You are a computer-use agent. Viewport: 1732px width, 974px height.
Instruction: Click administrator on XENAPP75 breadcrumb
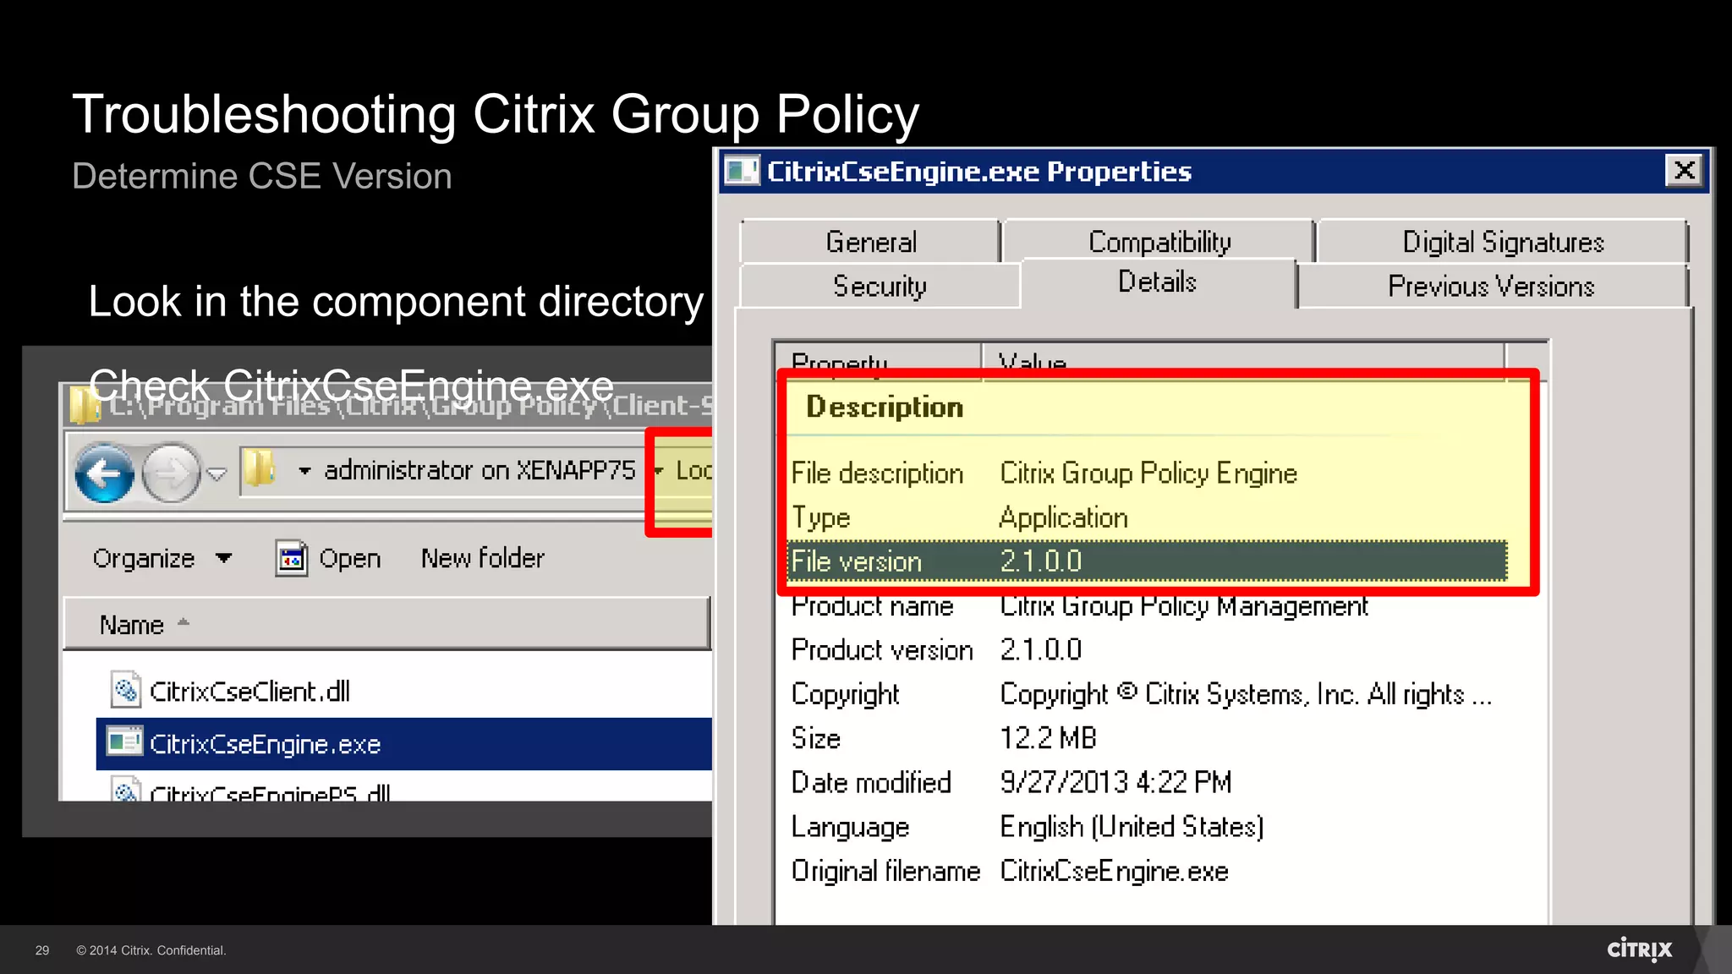[480, 470]
